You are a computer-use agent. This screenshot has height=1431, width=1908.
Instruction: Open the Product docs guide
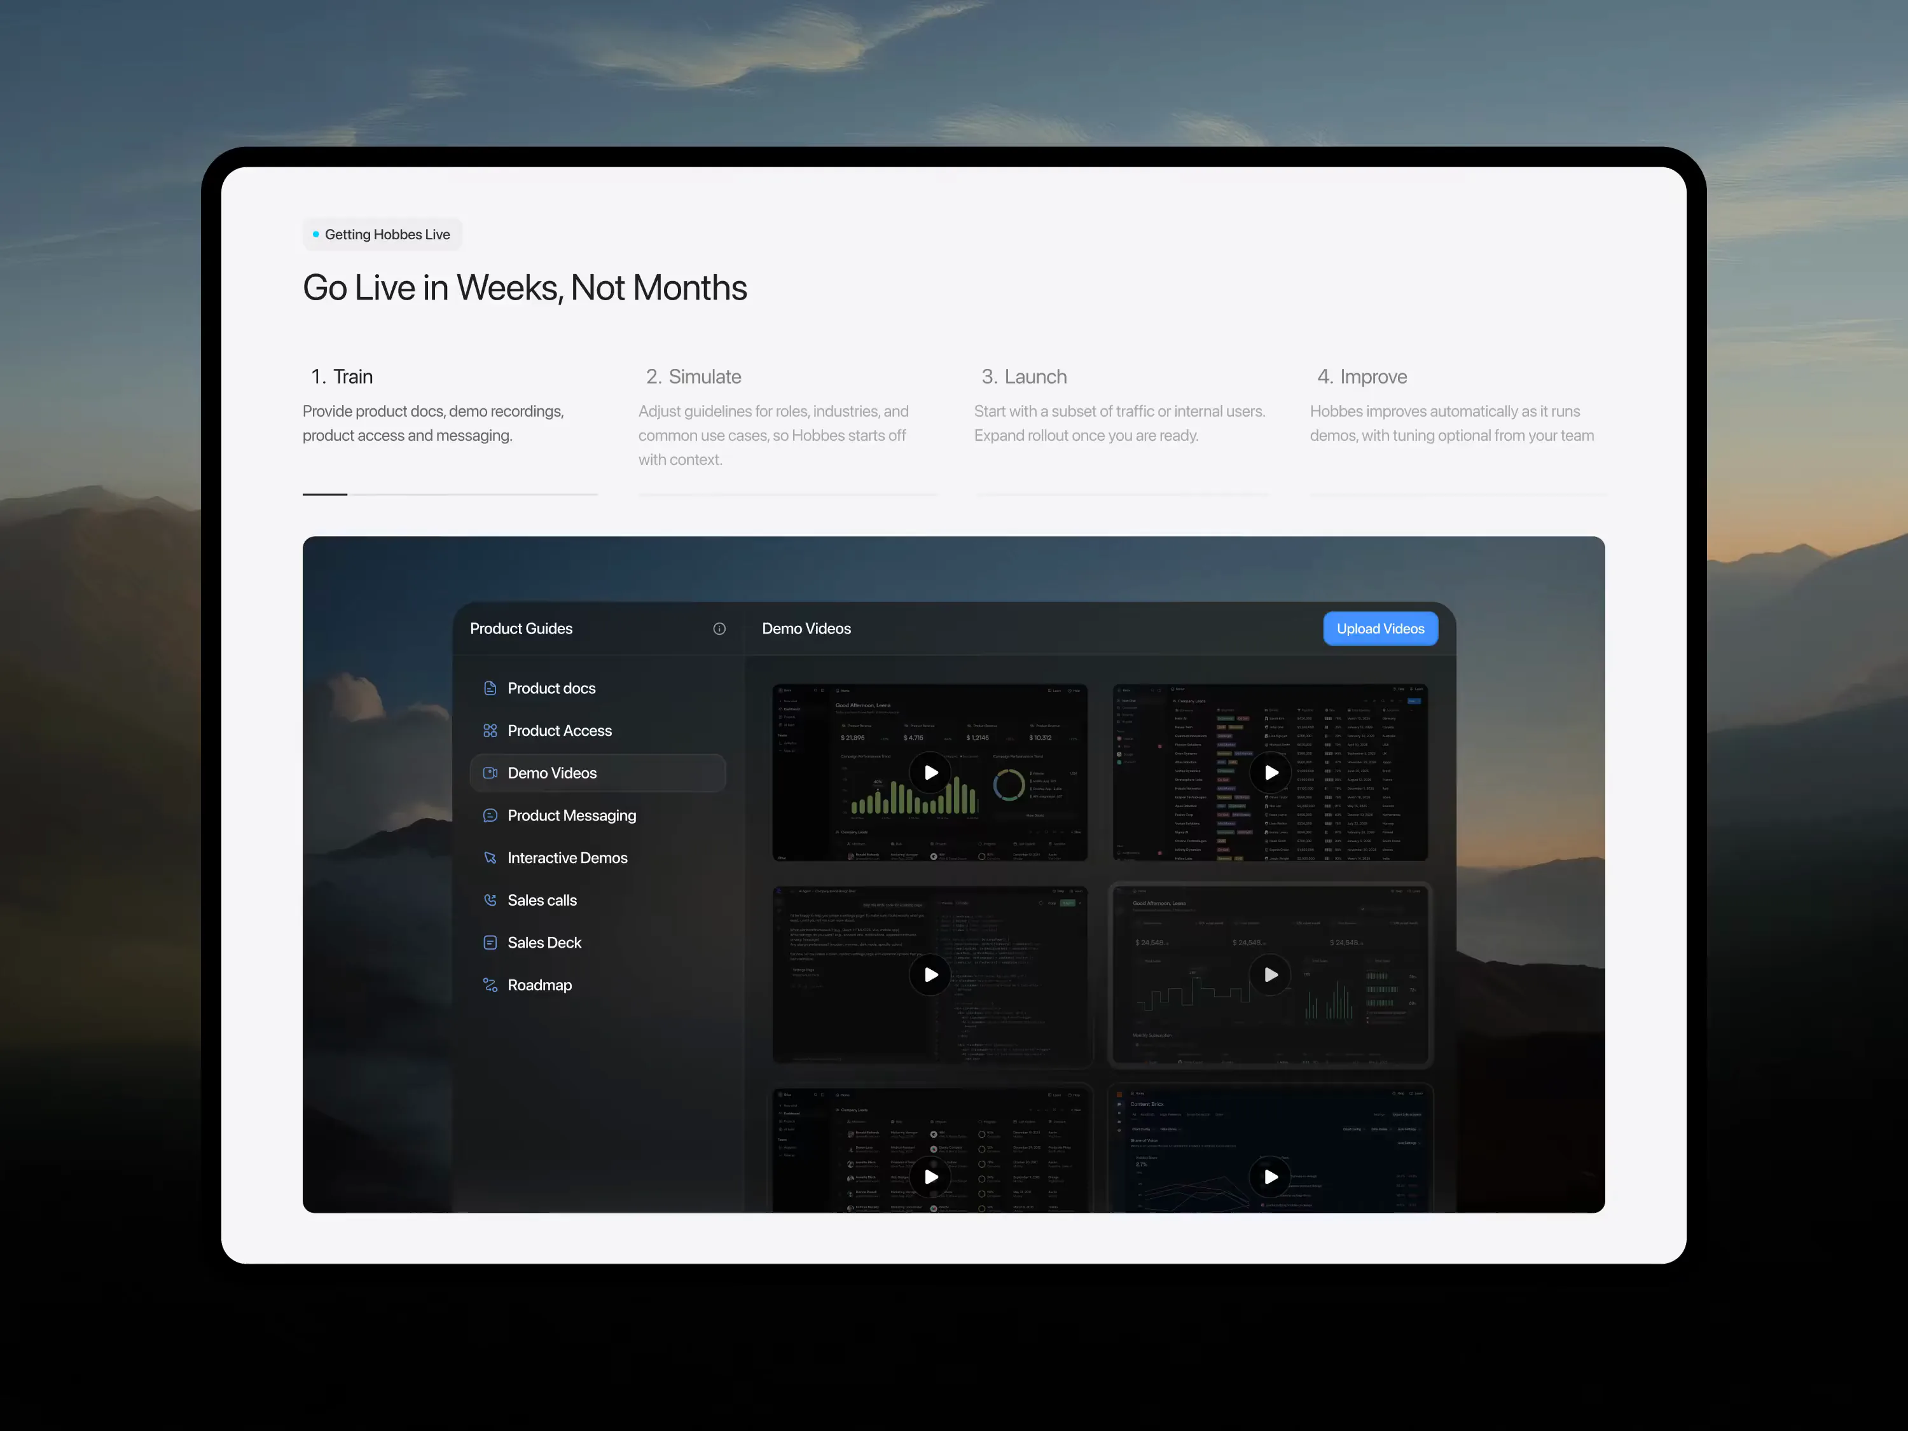pos(598,688)
